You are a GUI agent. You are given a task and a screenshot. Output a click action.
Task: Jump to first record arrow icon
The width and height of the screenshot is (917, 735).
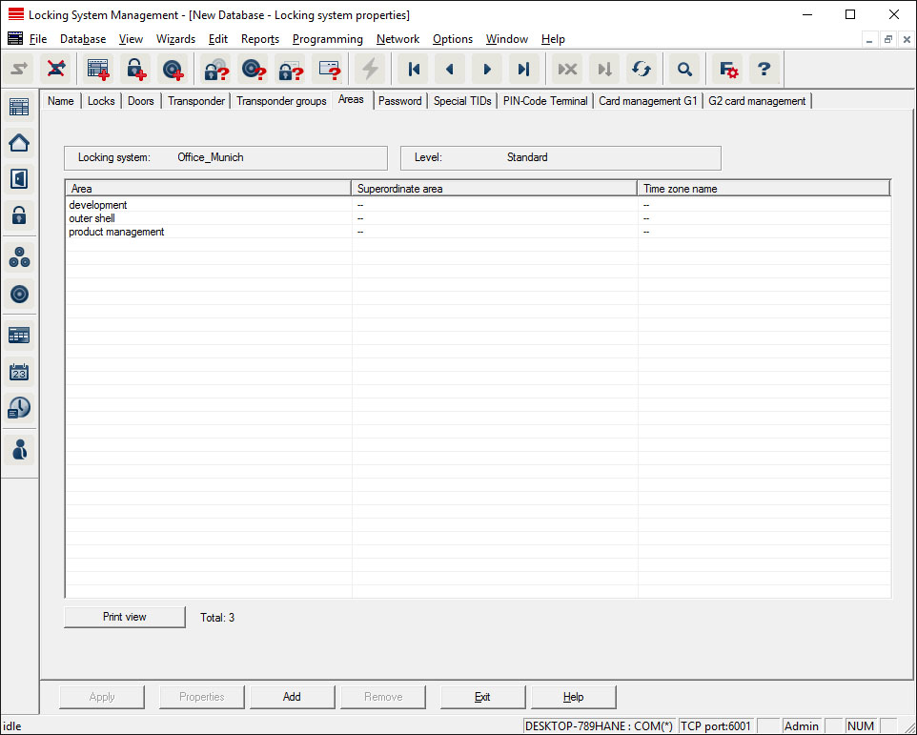414,70
